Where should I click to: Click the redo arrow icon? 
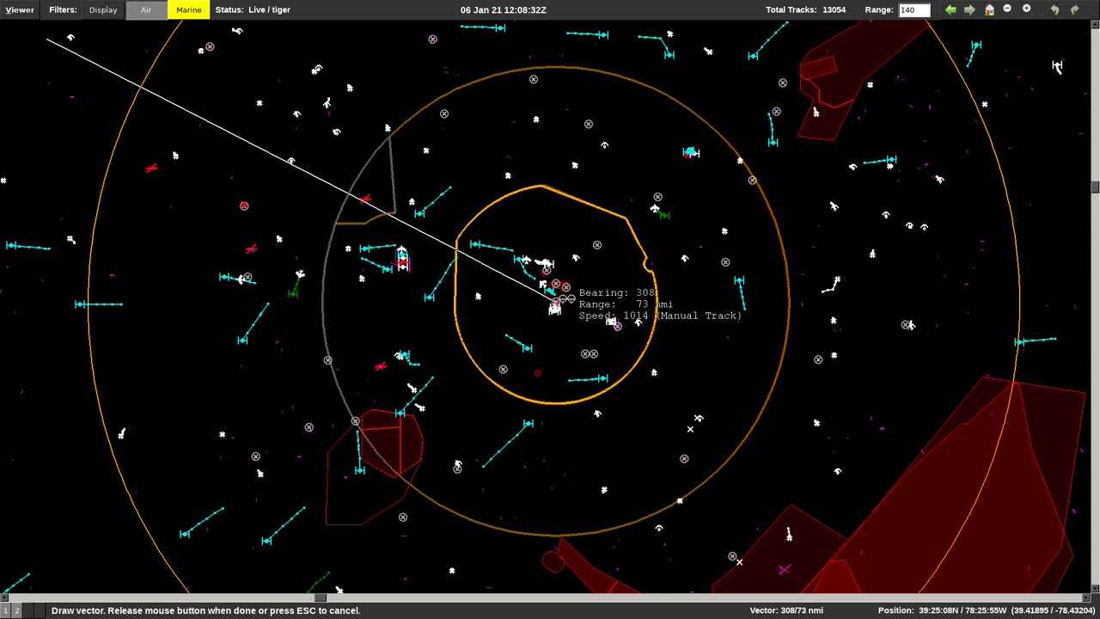coord(1074,9)
